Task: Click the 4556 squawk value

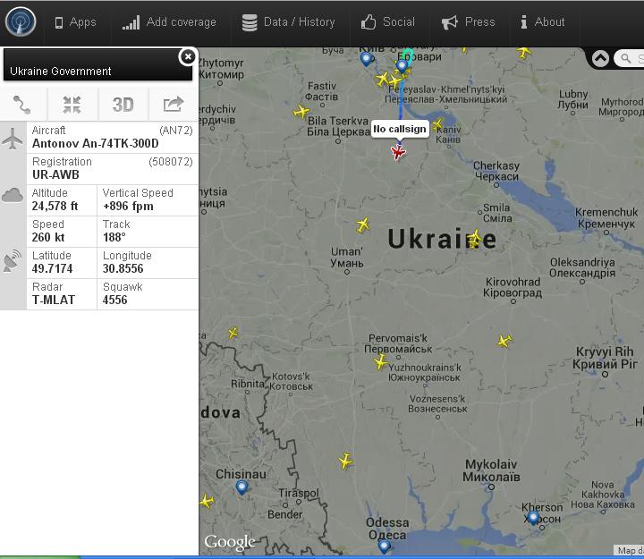Action: (x=115, y=300)
